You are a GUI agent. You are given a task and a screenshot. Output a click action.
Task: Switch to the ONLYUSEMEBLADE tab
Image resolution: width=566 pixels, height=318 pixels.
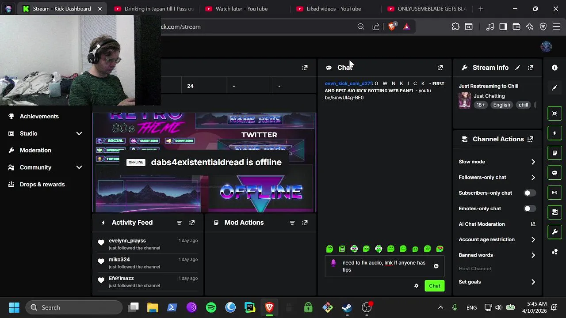(x=427, y=8)
